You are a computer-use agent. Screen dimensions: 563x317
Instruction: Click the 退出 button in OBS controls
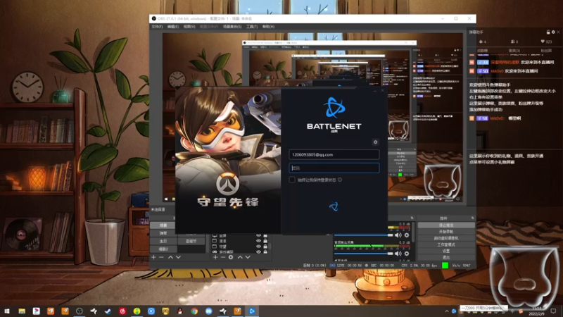click(x=446, y=257)
